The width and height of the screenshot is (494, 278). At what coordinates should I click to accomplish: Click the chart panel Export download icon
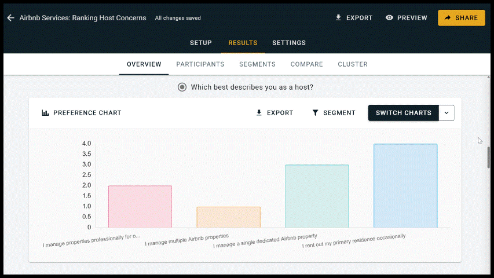tap(259, 113)
